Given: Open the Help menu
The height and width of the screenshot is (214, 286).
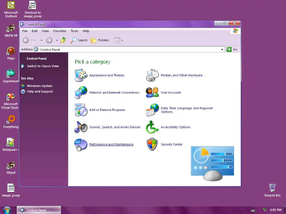Looking at the screenshot, I should click(86, 31).
